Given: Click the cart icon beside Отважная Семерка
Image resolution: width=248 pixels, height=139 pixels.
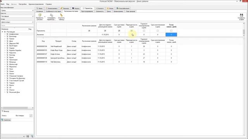Looking at the screenshot, I should click(7, 76).
